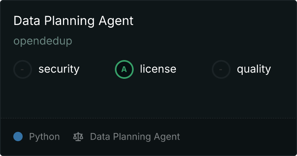Select the license label text
The width and height of the screenshot is (297, 156).
158,69
